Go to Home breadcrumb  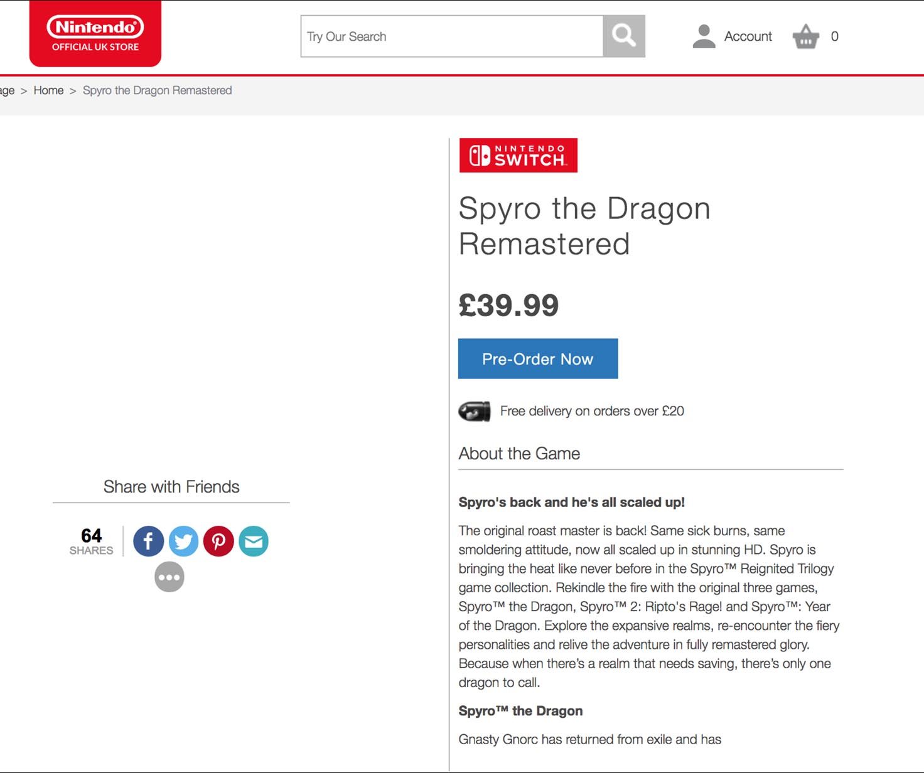[48, 90]
